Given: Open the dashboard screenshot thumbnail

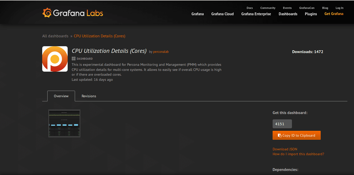Looking at the screenshot, I should (x=64, y=123).
